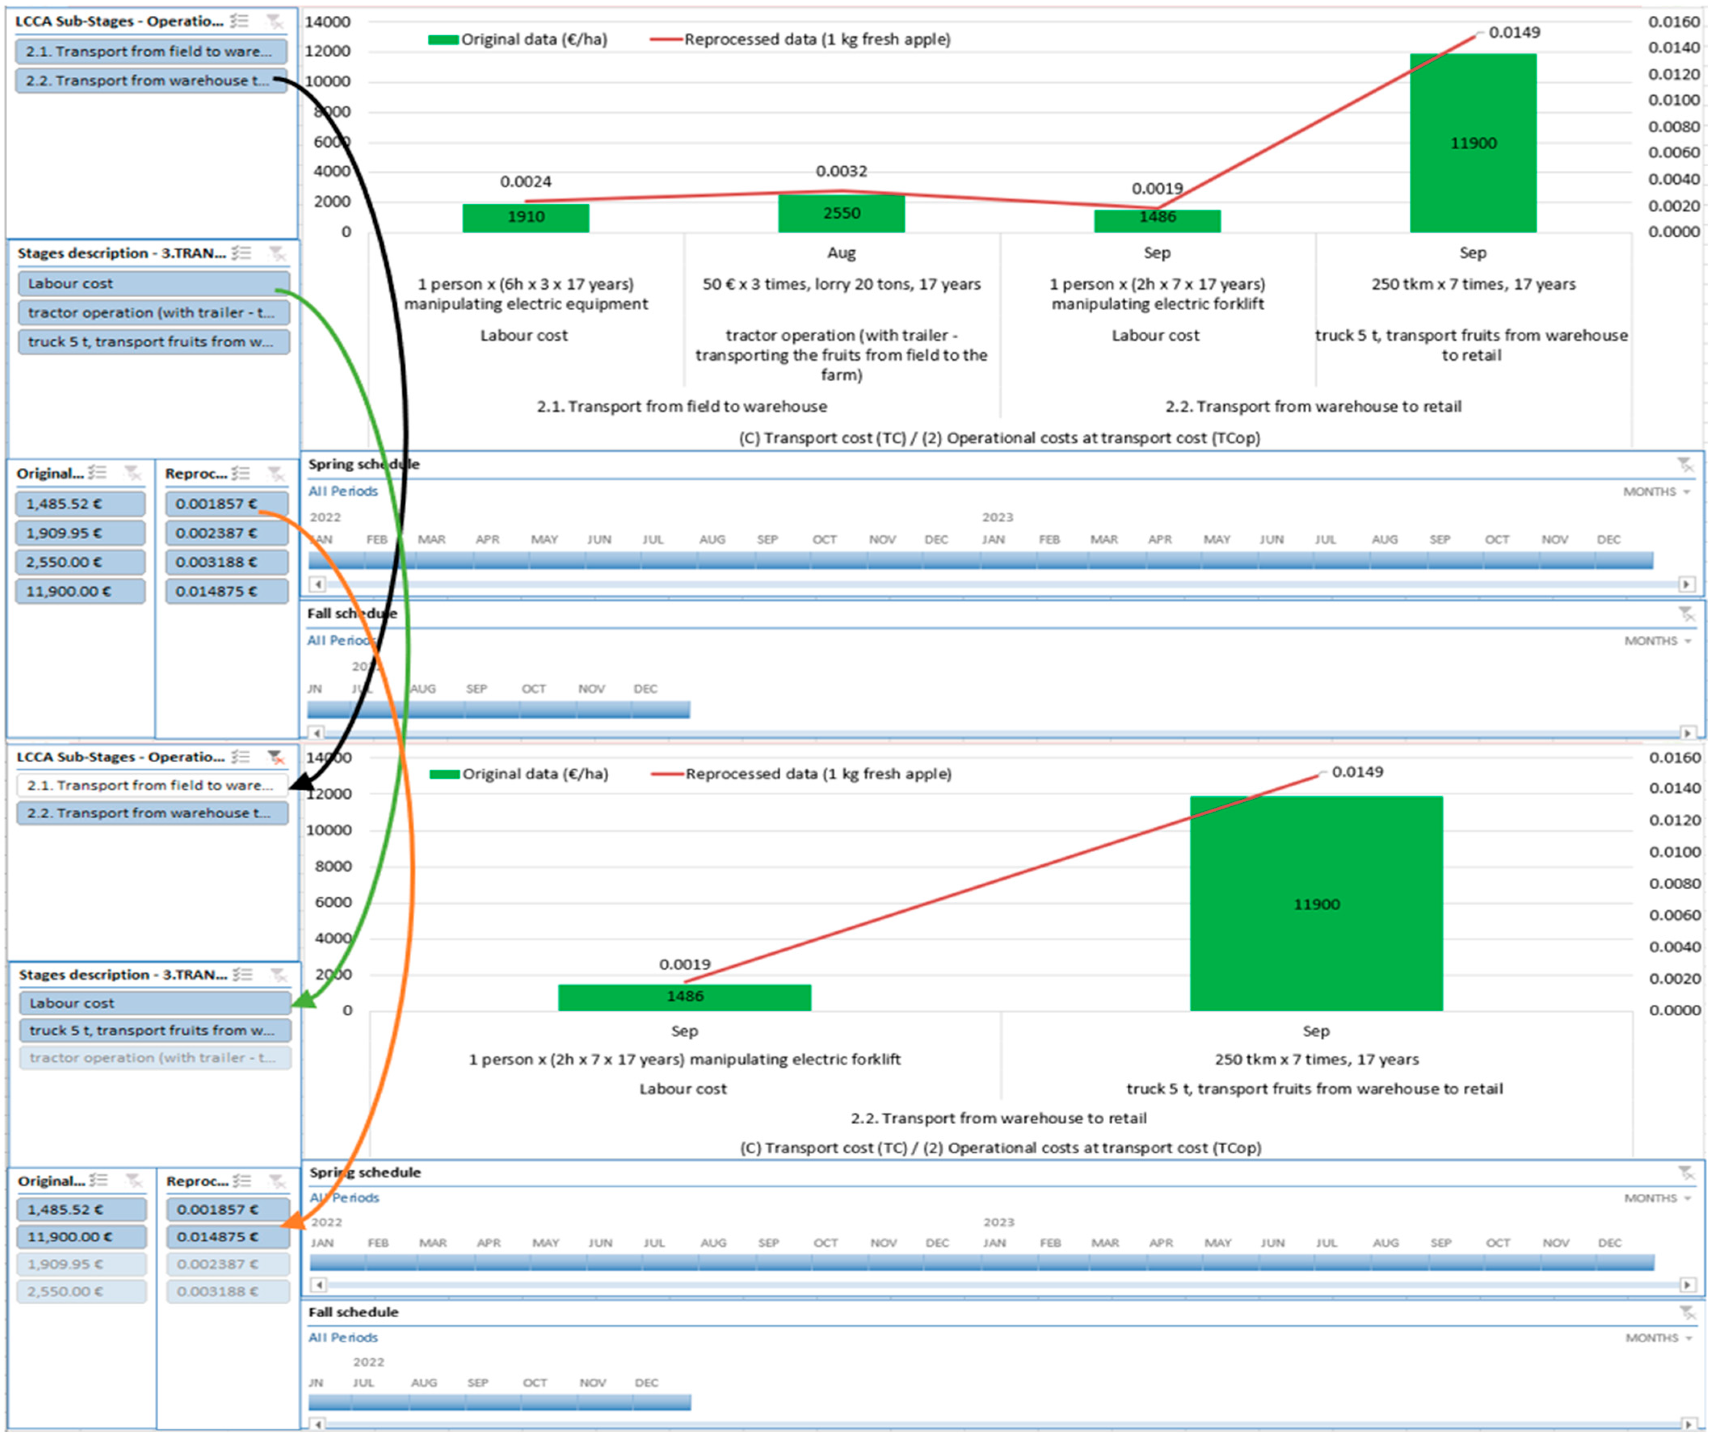
Task: Click multi-select icon on top LCCA Sub-Stages slicer
Action: click(240, 21)
